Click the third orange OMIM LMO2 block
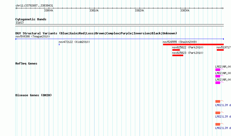 (218, 124)
